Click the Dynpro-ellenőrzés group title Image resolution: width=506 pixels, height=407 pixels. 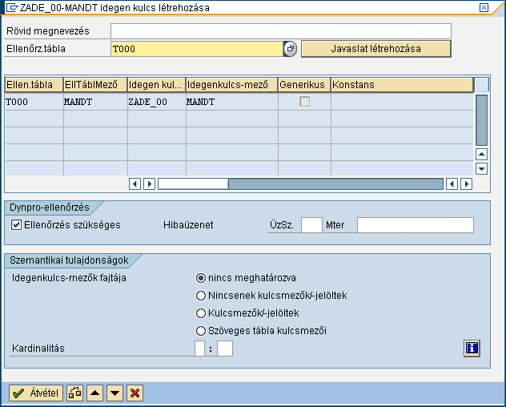(50, 208)
